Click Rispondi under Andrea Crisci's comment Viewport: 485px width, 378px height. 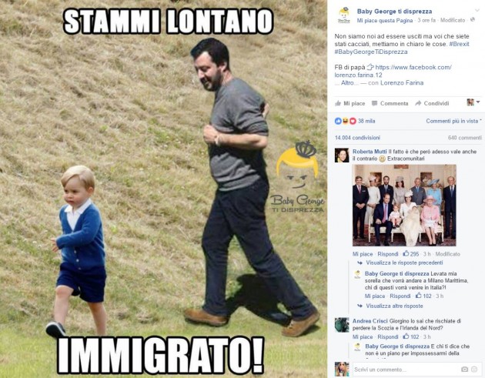388,336
